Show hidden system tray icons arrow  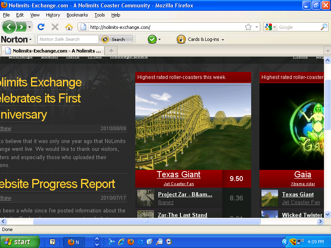pyautogui.click(x=285, y=242)
